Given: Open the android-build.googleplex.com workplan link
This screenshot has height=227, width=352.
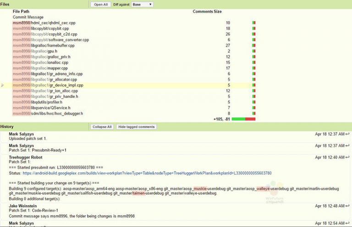Looking at the screenshot, I should click(x=147, y=173).
